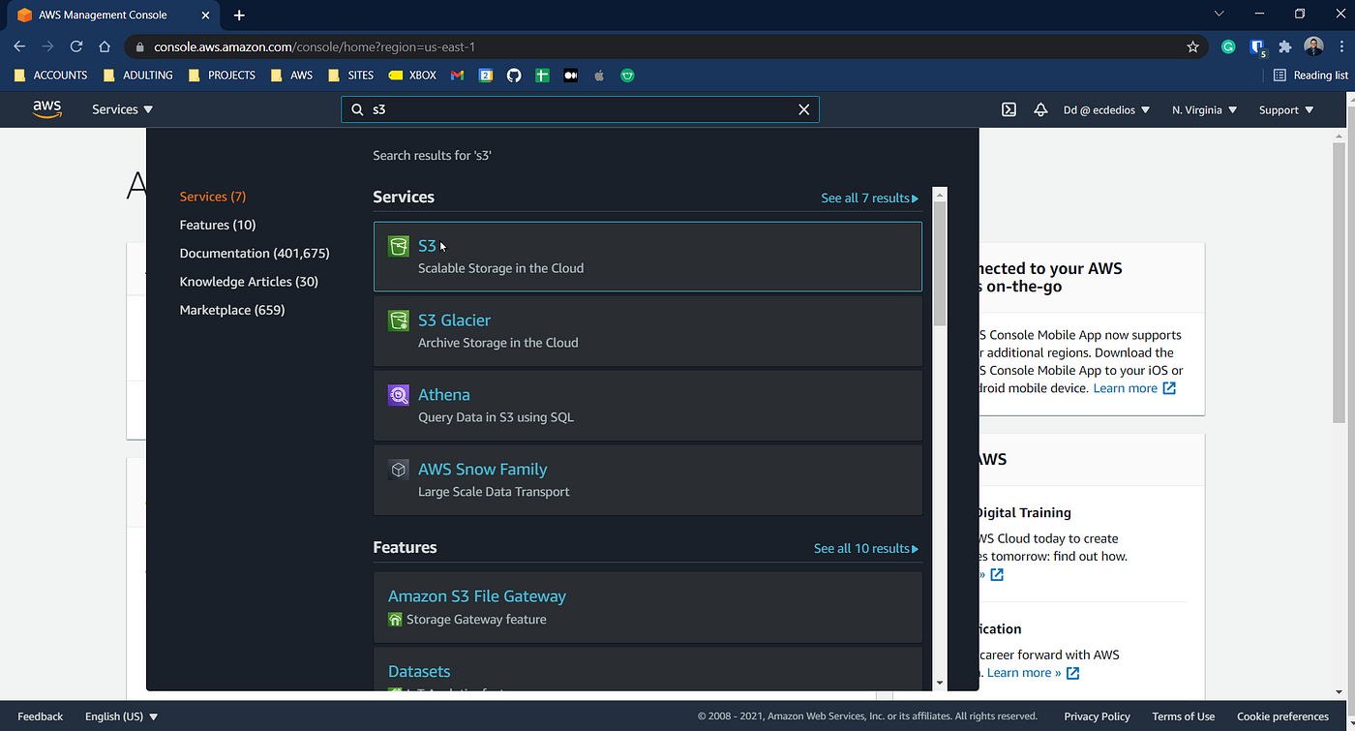Open the XBOX bookmark
Viewport: 1355px width, 731px height.
coord(412,76)
